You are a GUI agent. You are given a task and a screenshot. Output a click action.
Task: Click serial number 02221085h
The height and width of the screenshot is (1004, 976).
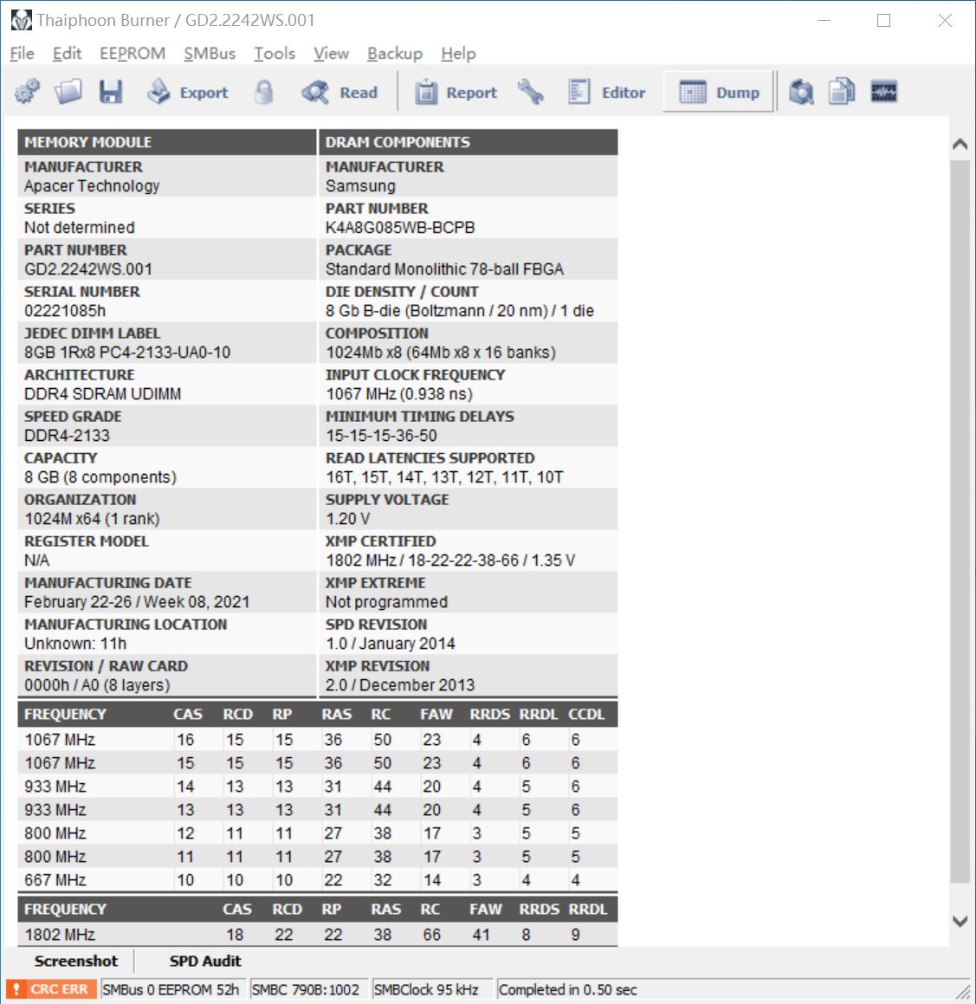click(65, 311)
